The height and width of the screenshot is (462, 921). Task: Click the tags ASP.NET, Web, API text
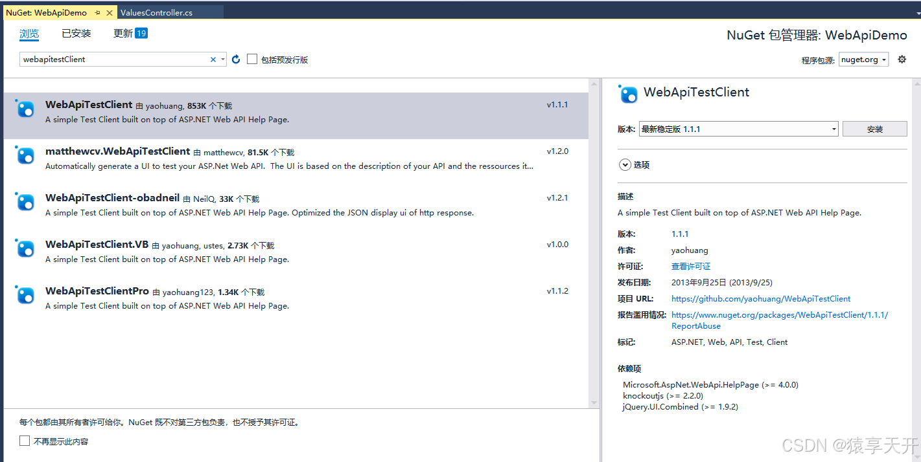730,342
